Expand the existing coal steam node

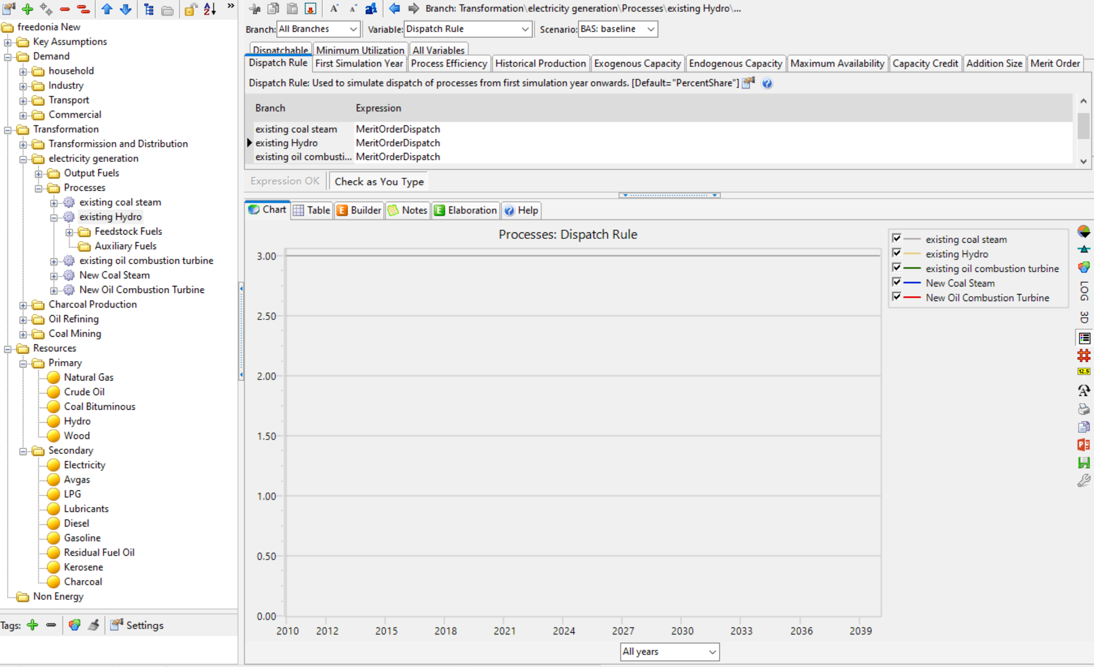pyautogui.click(x=54, y=203)
